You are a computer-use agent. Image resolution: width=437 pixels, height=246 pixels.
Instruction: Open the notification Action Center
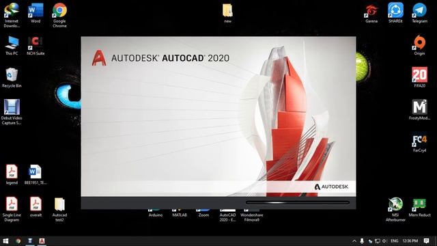(x=426, y=241)
